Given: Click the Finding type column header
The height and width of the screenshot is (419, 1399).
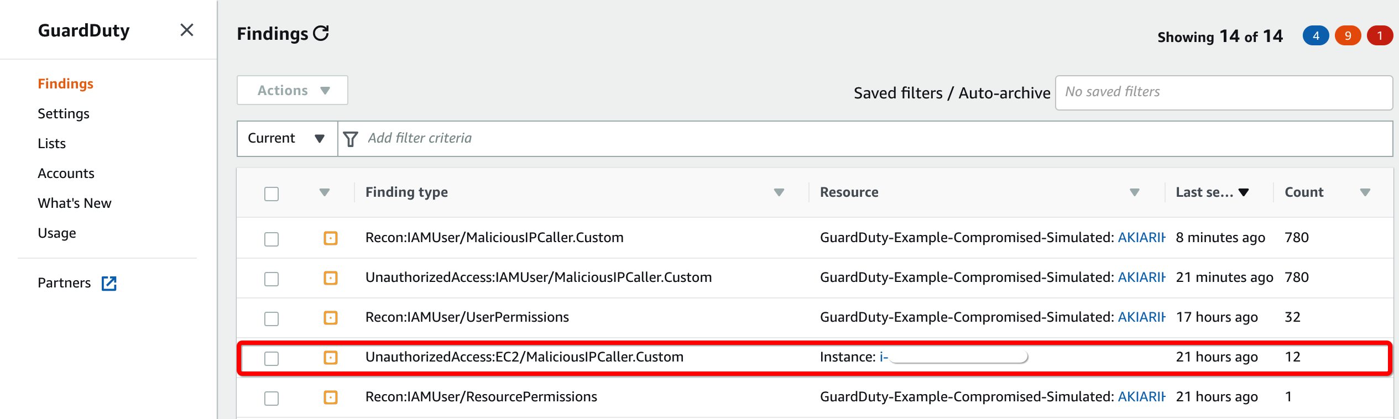Looking at the screenshot, I should pyautogui.click(x=406, y=192).
